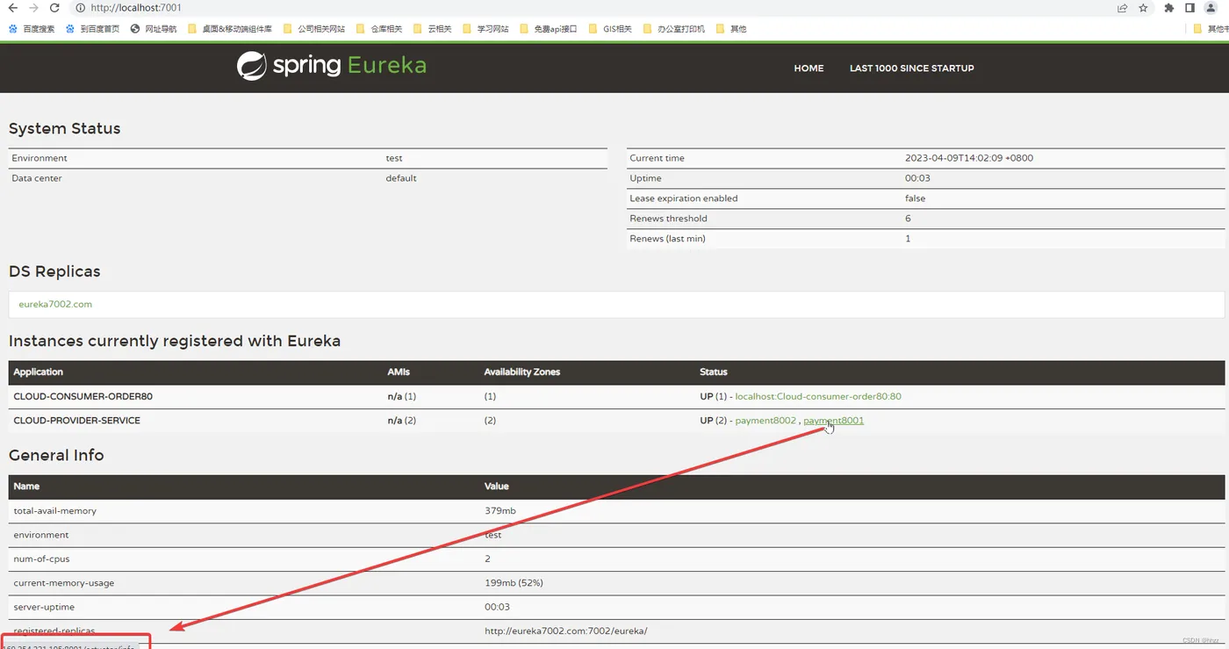The height and width of the screenshot is (649, 1229).
Task: Click the General Info heading
Action: [56, 455]
